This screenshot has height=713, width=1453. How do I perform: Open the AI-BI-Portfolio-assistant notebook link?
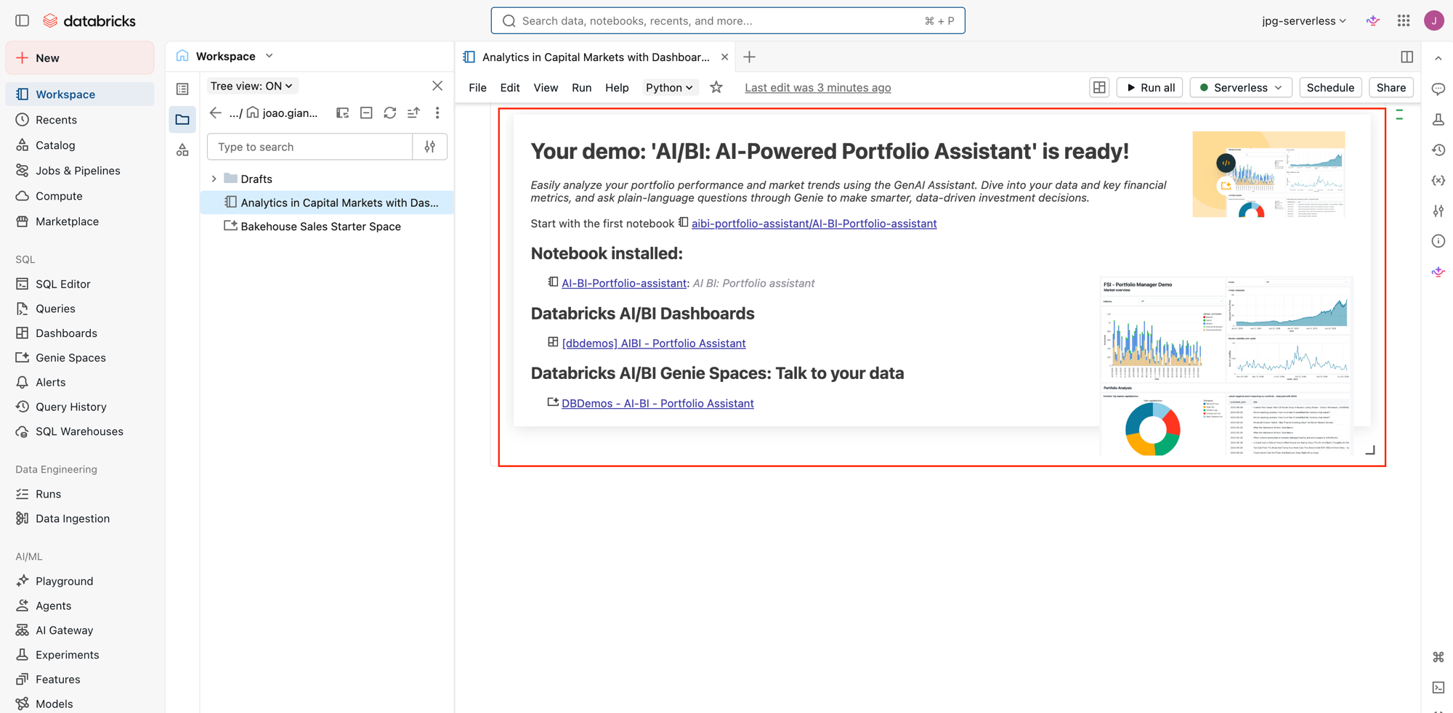624,283
